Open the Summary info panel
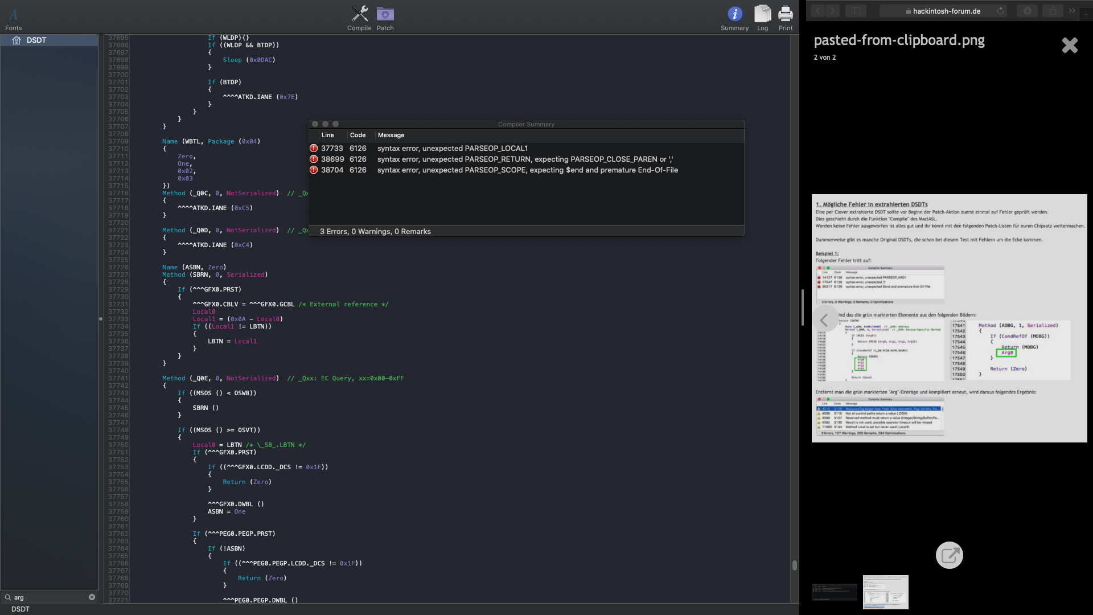 click(734, 14)
